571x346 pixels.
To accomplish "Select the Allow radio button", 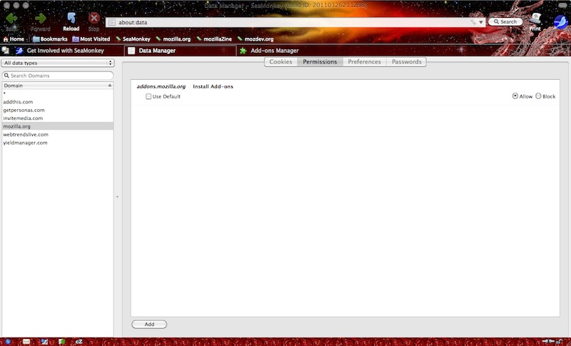I will coord(515,96).
